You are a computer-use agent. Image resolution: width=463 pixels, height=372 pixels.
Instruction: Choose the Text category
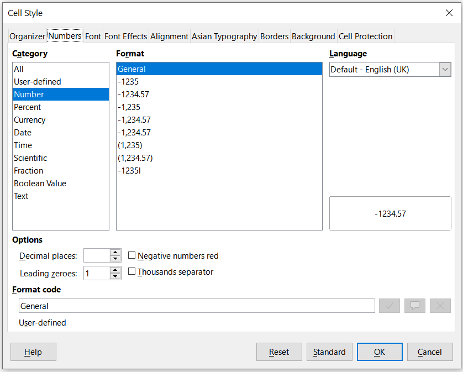point(61,196)
